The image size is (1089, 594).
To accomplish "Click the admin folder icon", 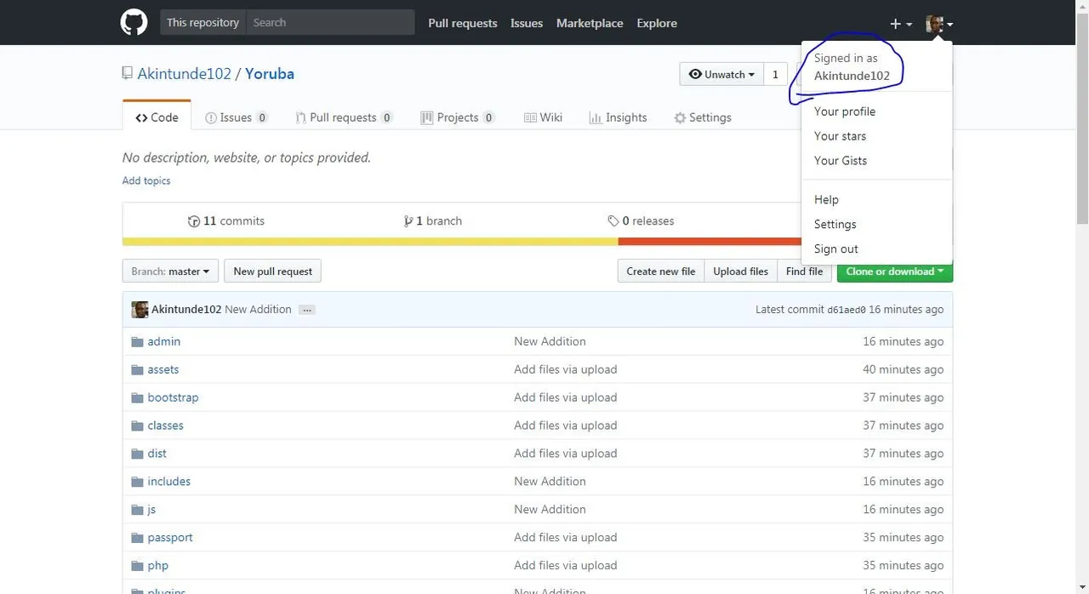I will pos(137,342).
